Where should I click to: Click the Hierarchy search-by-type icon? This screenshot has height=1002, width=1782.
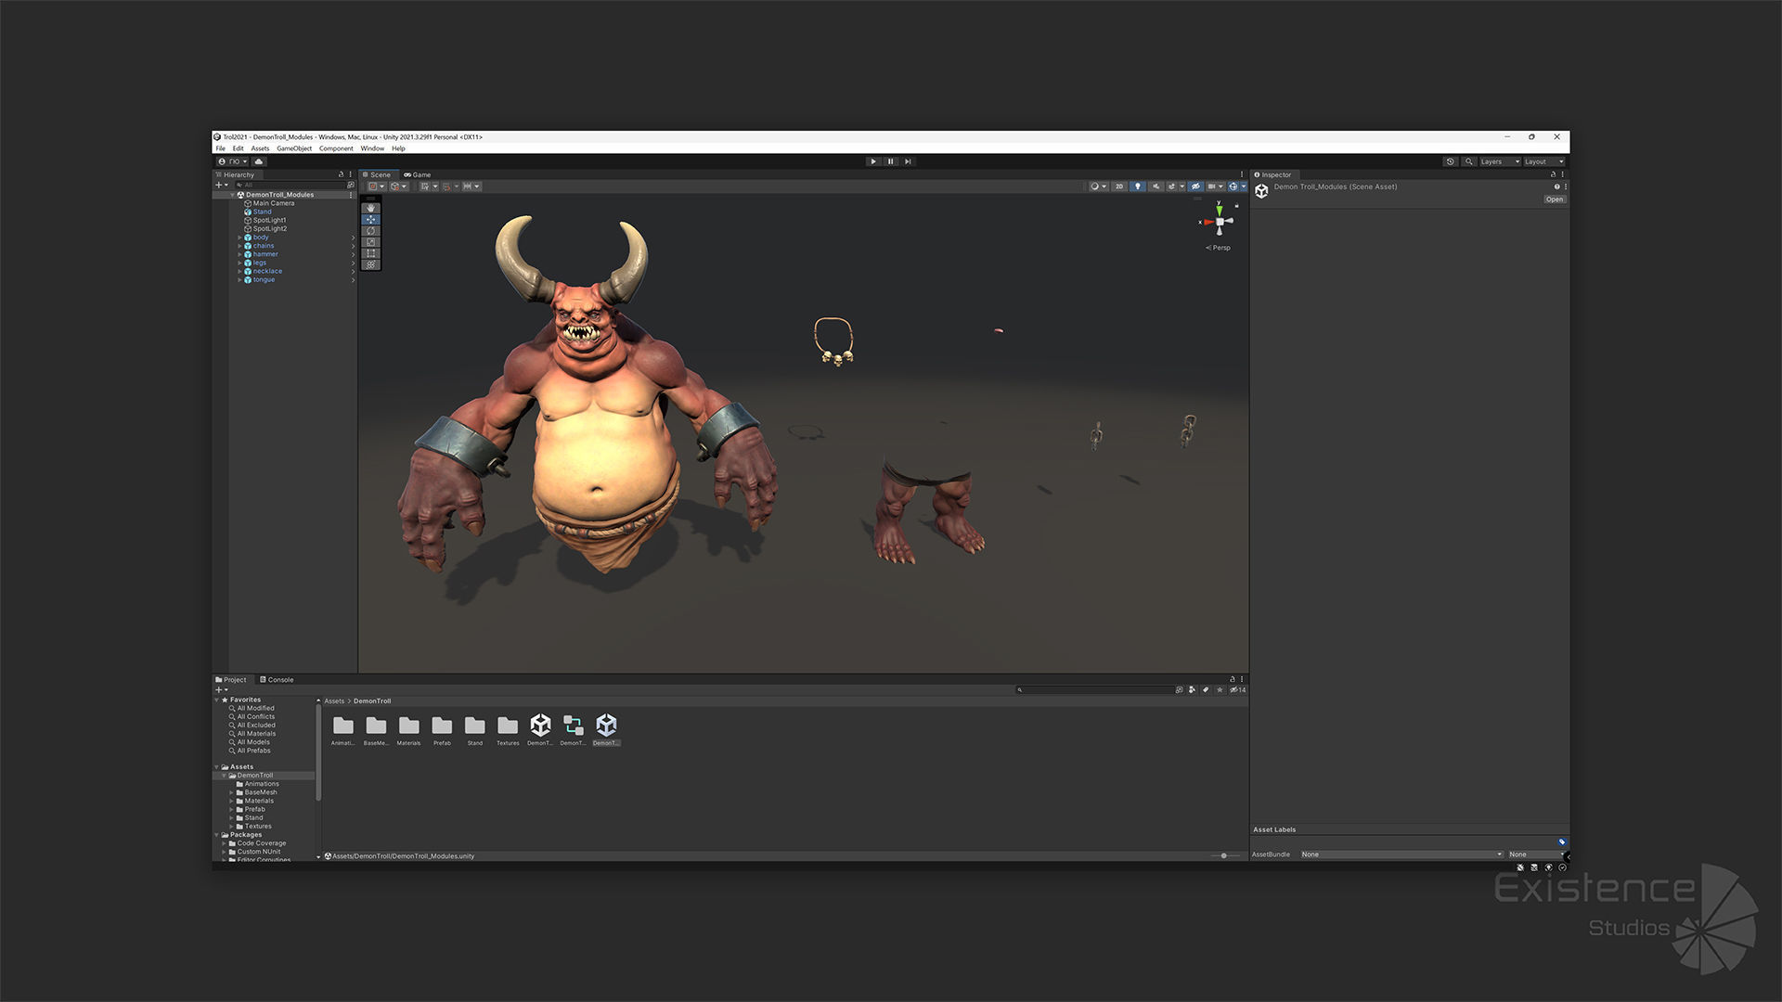point(351,185)
